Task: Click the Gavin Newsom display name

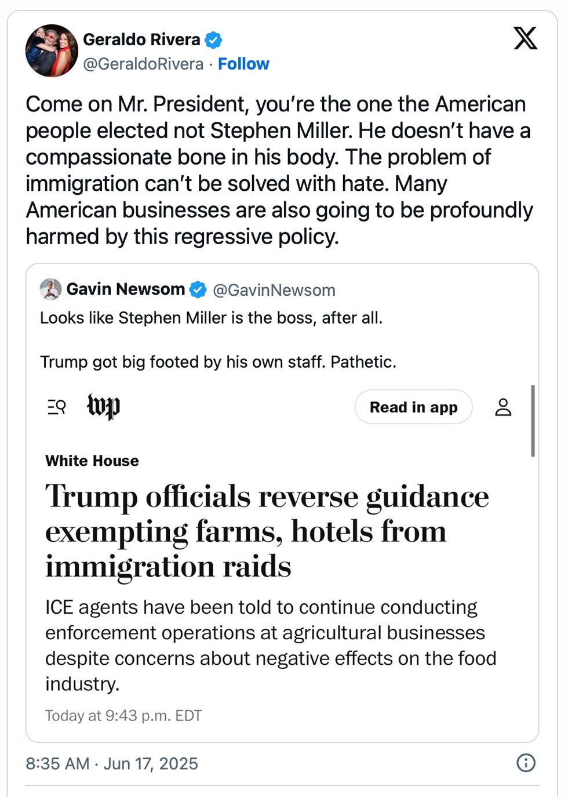Action: 125,289
